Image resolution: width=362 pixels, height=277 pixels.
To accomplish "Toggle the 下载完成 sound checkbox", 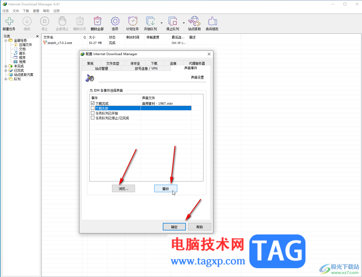I will coord(93,103).
